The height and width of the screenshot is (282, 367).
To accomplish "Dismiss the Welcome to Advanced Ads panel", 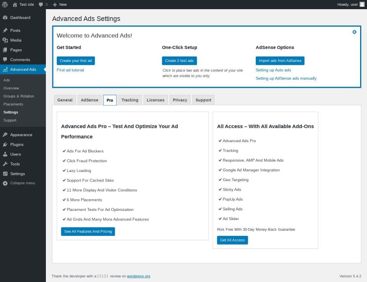I will click(x=354, y=32).
